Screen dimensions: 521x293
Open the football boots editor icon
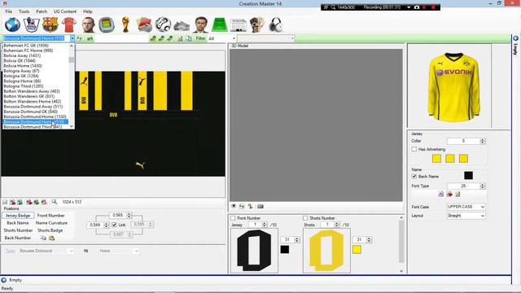(x=182, y=26)
